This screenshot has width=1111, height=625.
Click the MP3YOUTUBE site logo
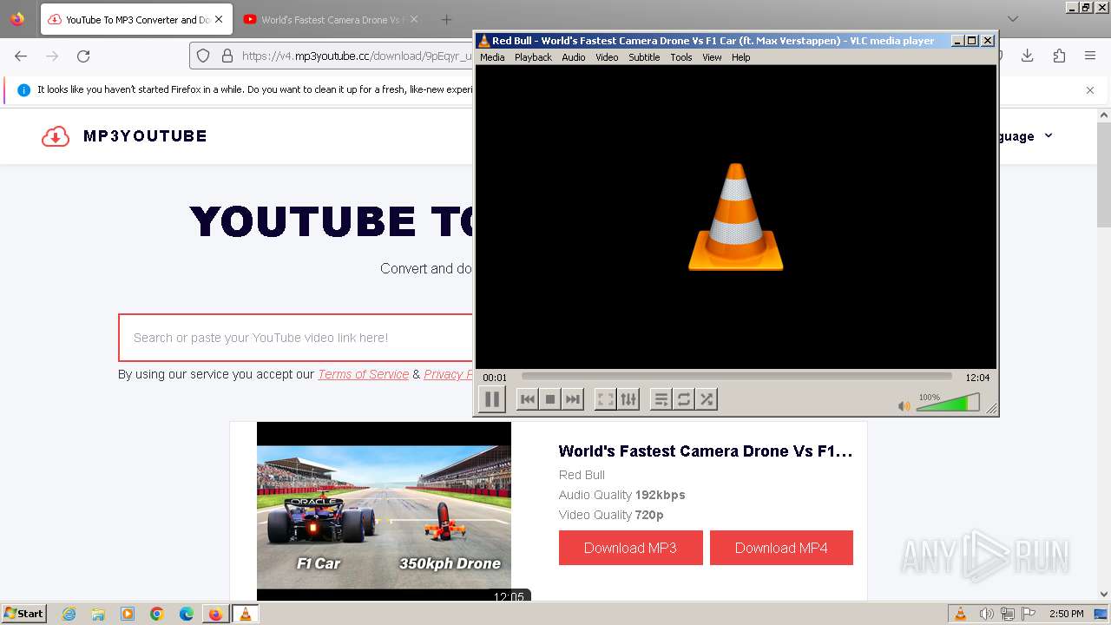point(124,136)
